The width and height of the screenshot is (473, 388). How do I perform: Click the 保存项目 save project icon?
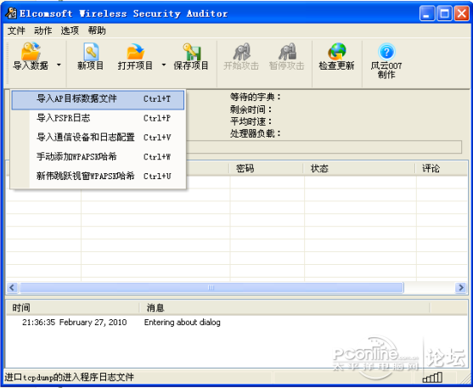[x=191, y=52]
